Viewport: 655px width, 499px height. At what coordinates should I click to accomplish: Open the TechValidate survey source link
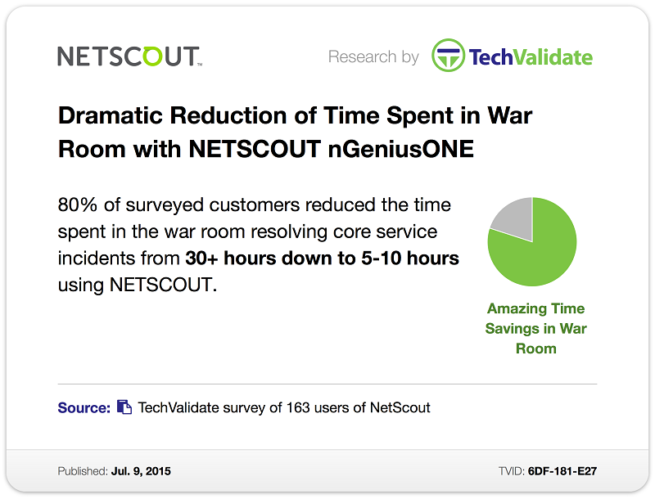[284, 407]
